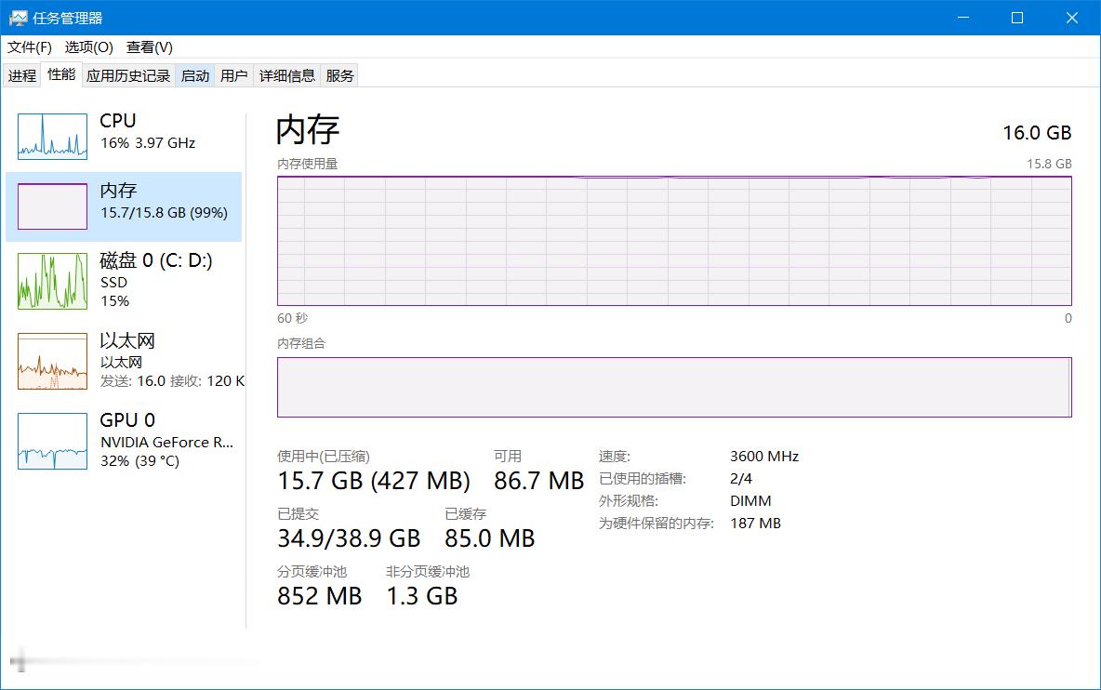Image resolution: width=1101 pixels, height=690 pixels.
Task: Close the Task Manager window
Action: coord(1071,18)
